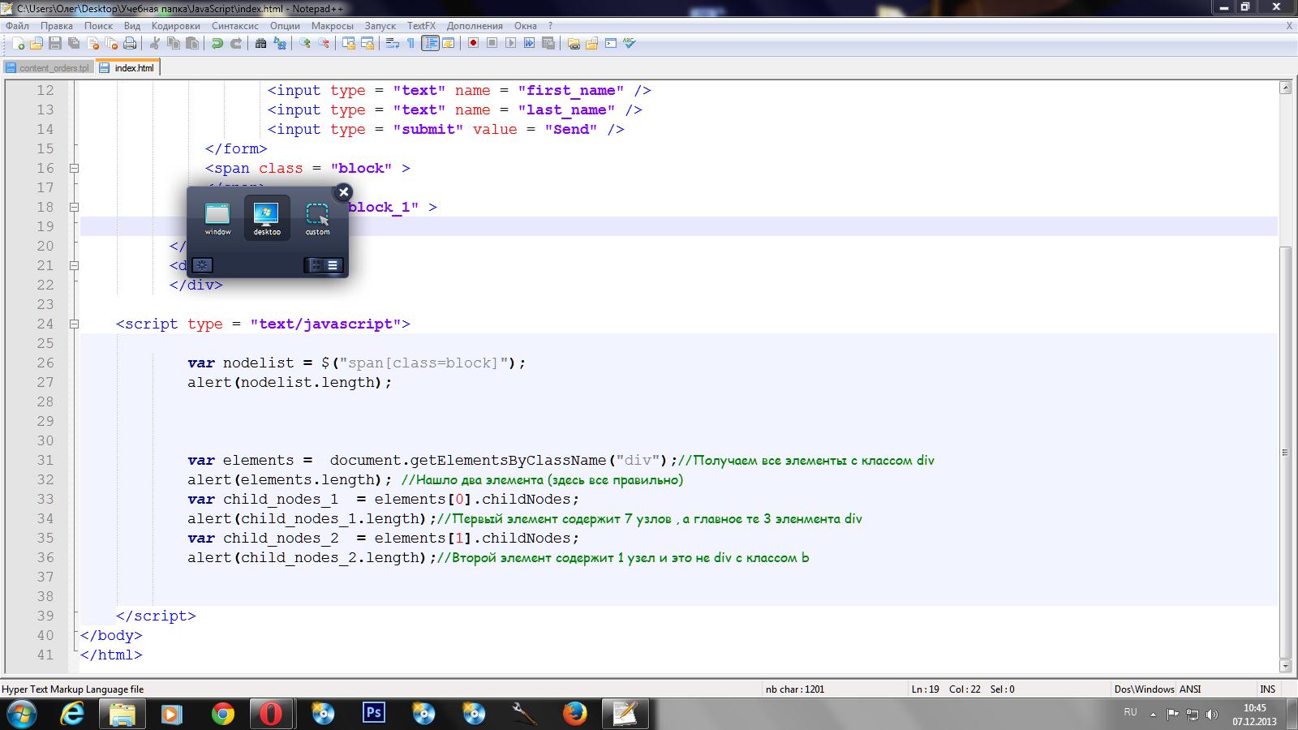Click the Close document toolbar icon
Image resolution: width=1298 pixels, height=730 pixels.
92,43
